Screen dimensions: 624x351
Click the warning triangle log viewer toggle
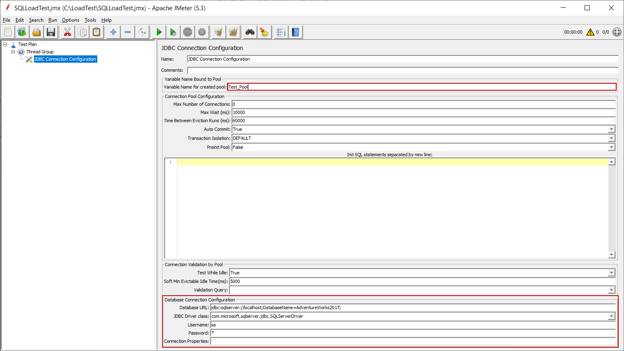[x=590, y=32]
